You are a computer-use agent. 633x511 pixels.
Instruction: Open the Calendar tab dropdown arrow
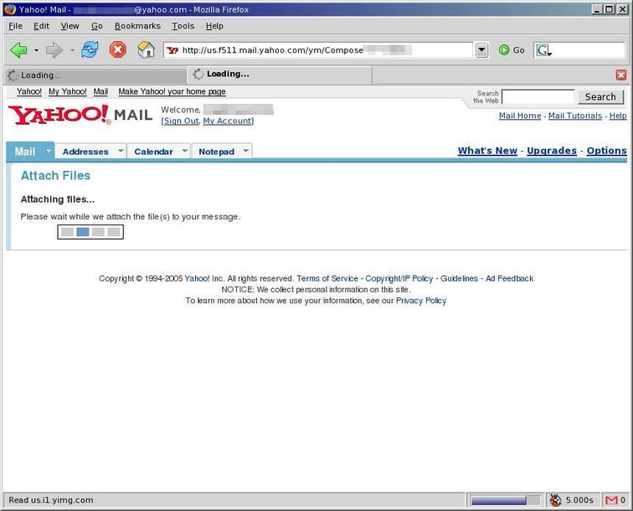pos(185,151)
